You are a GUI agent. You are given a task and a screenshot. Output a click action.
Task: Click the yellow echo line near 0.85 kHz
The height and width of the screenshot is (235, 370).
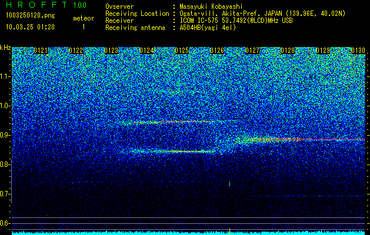(x=185, y=152)
